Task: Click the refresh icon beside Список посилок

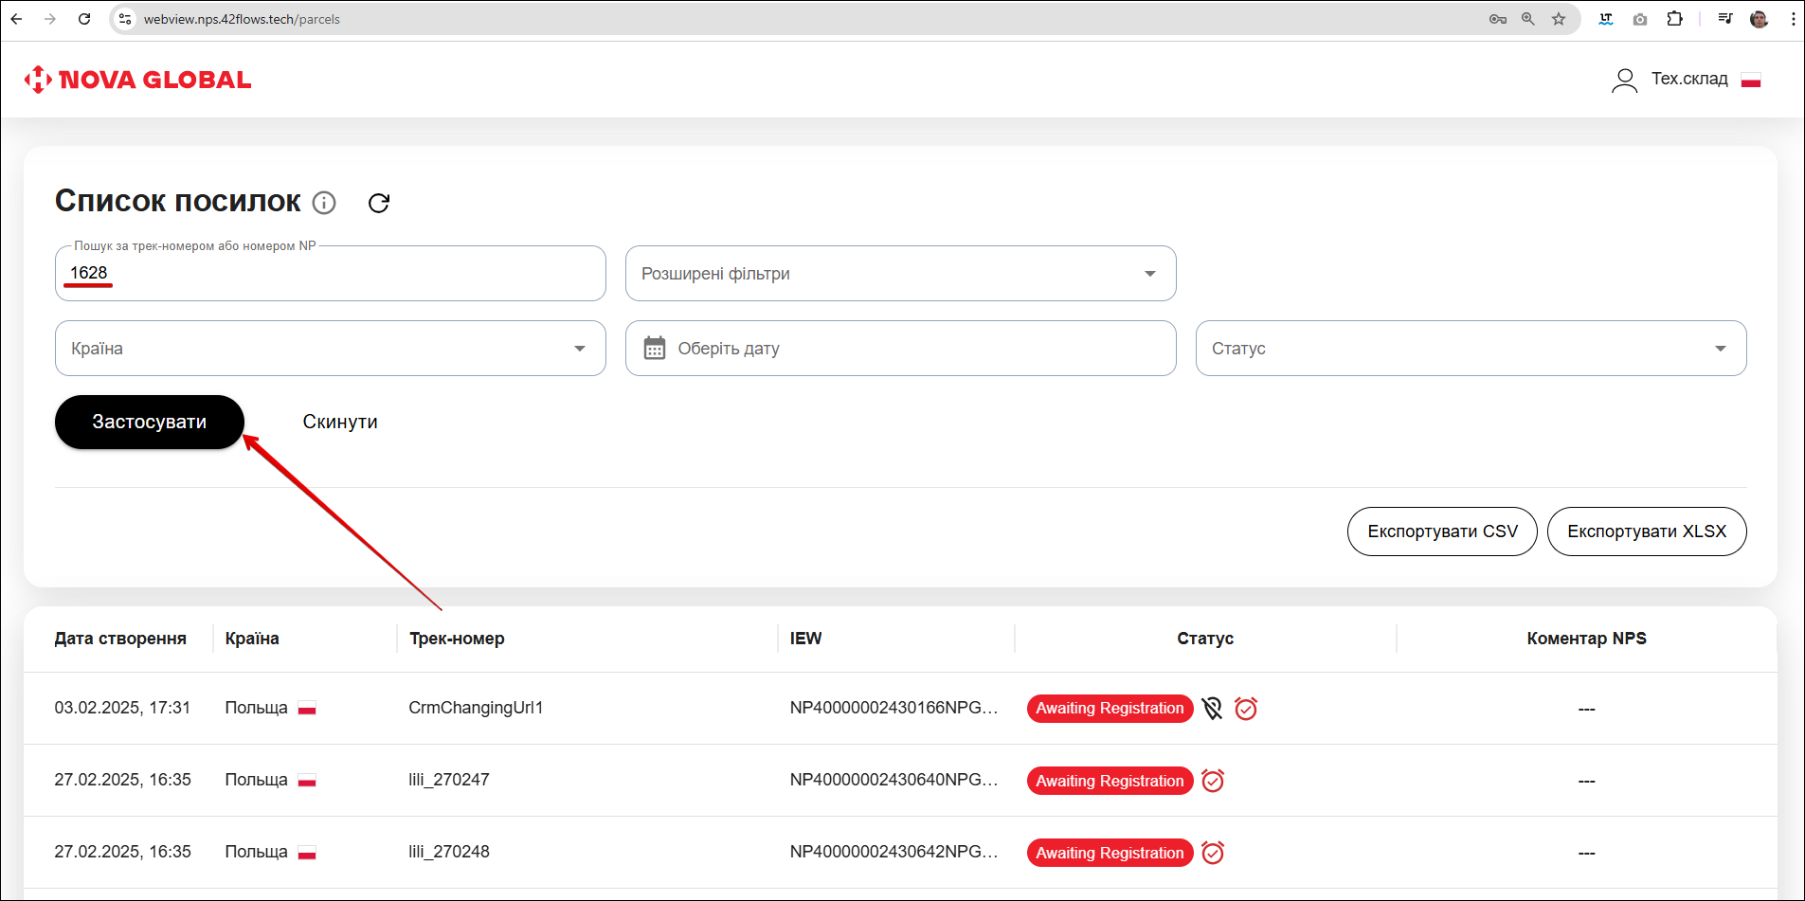Action: tap(379, 203)
